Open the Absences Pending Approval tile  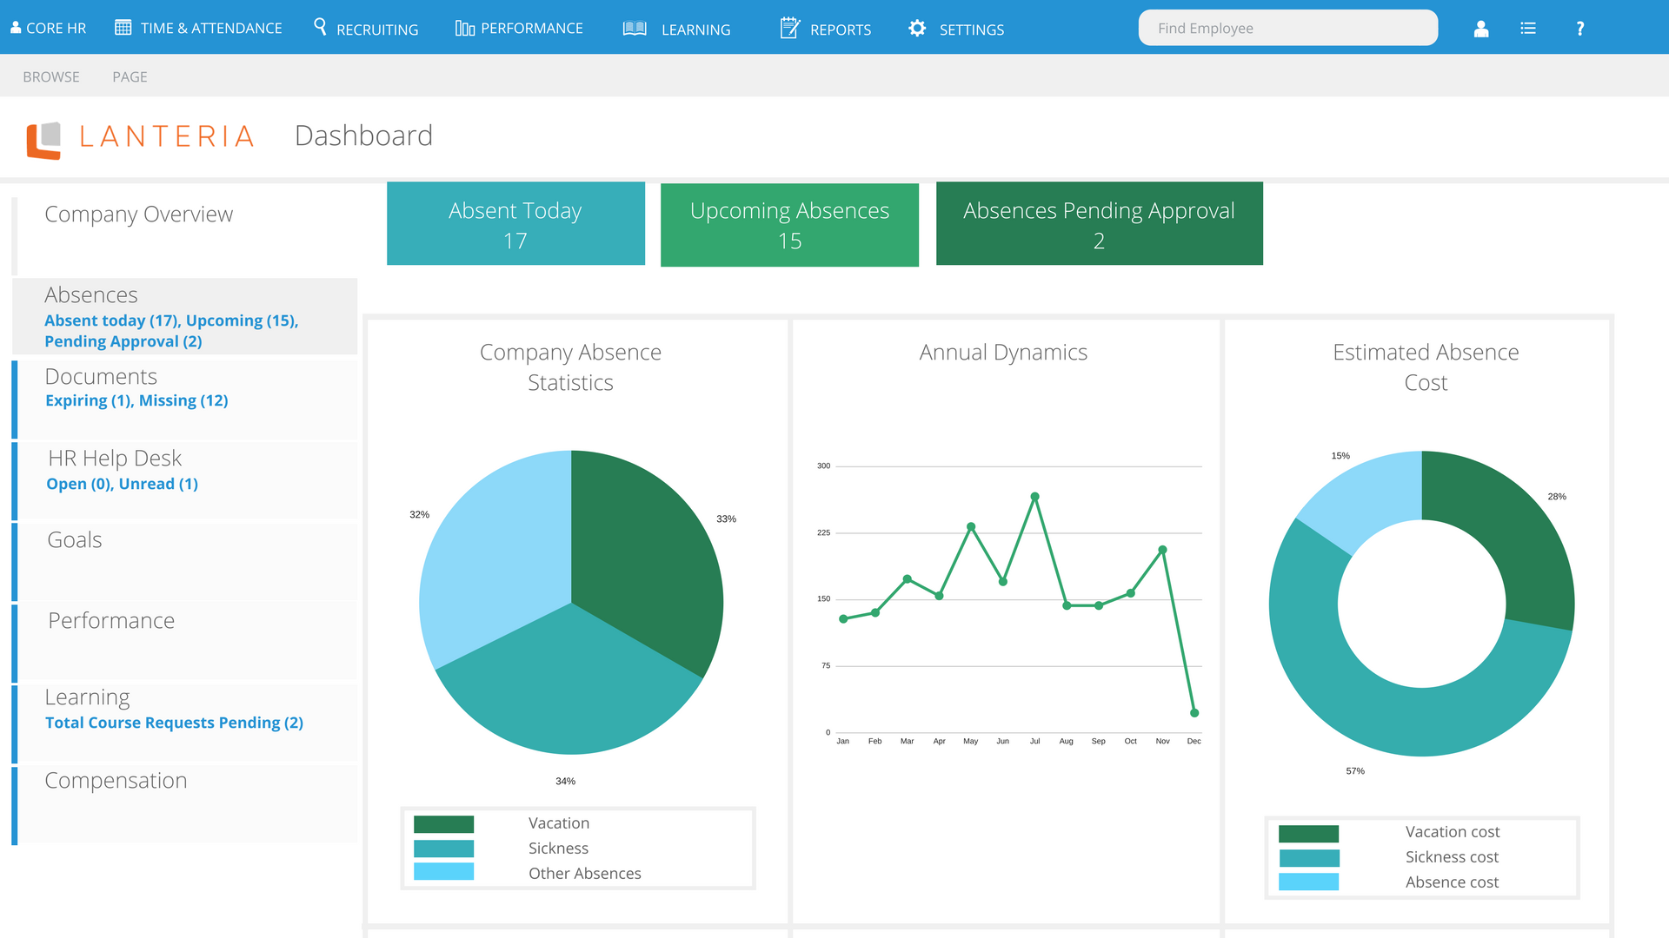pos(1099,223)
